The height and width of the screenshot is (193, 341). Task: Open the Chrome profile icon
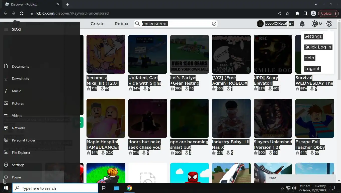[x=313, y=13]
